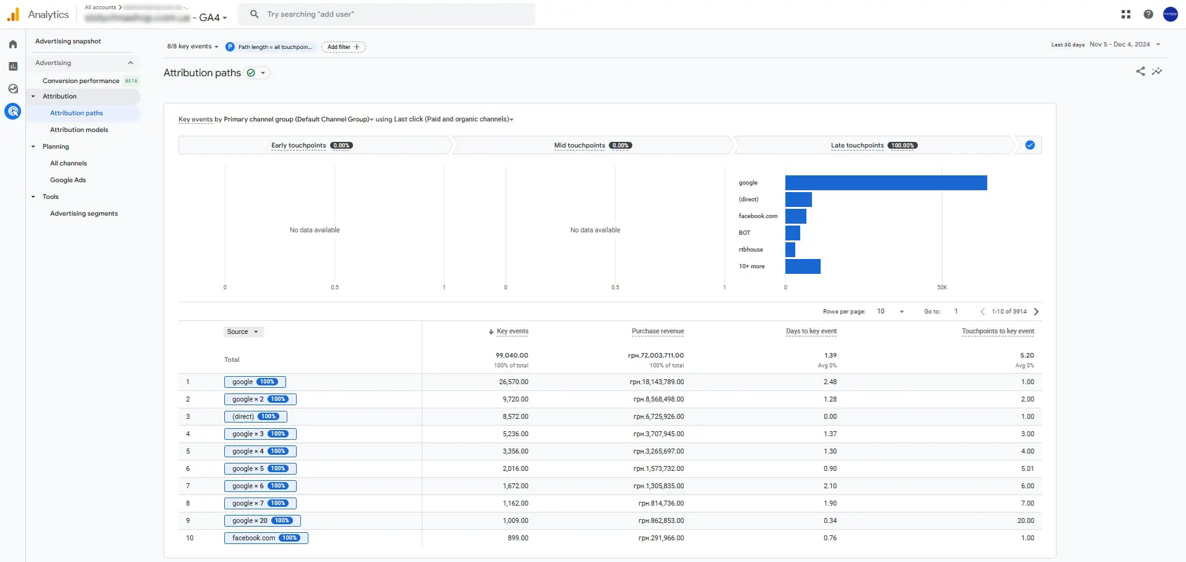Open the Reports bar chart icon
Screen dimensions: 1186x562
pyautogui.click(x=13, y=66)
